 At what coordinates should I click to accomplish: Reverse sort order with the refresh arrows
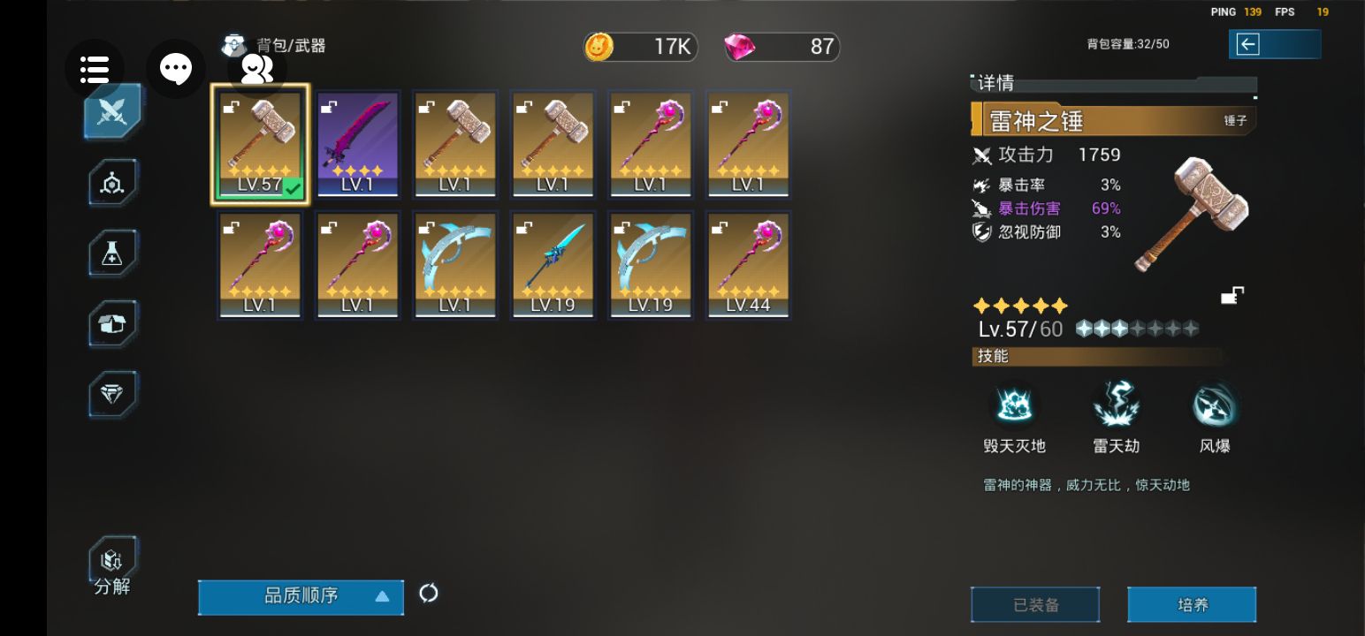[x=429, y=594]
